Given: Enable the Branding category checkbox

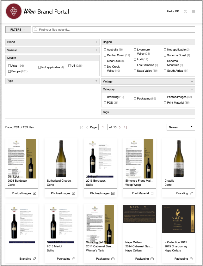Looking at the screenshot, I should tap(105, 97).
